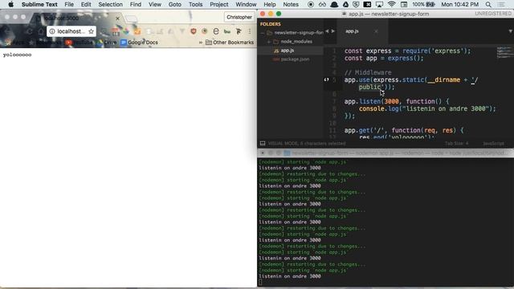Open the Find menu
514x289 pixels.
(x=136, y=5)
